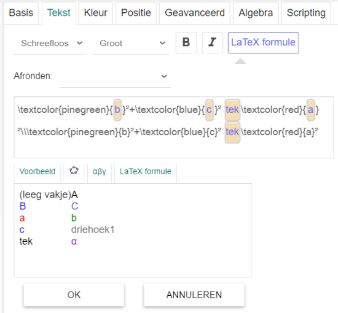Click the first 'tek' object chip in editor

click(x=232, y=110)
